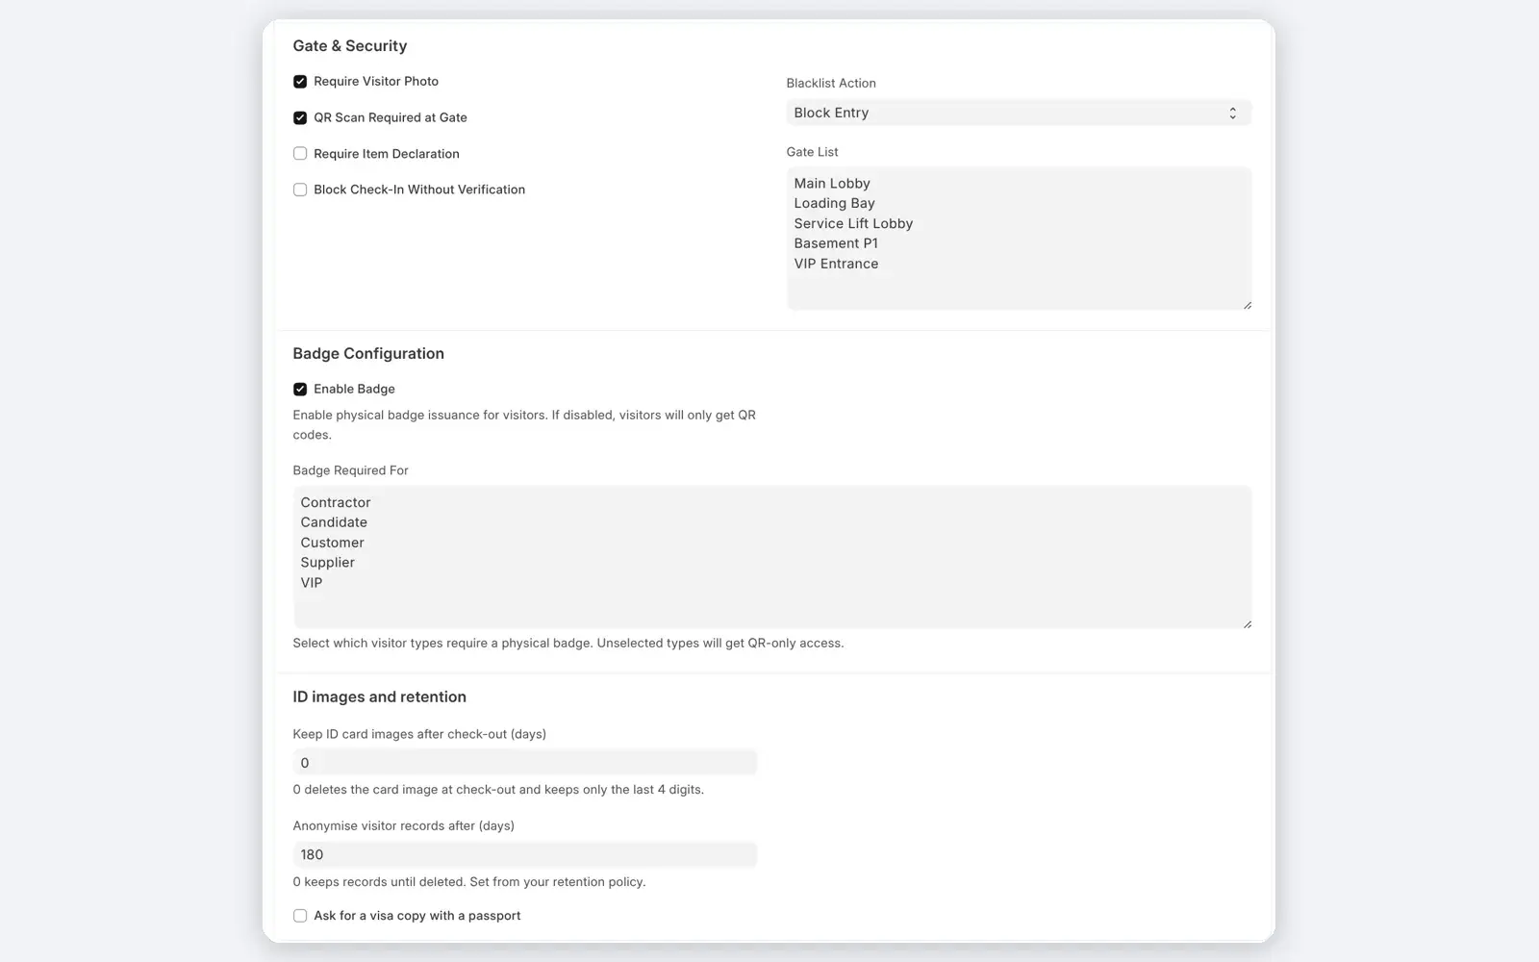Click the 'Basement P1' gate entry
The height and width of the screenshot is (962, 1539).
click(x=836, y=243)
